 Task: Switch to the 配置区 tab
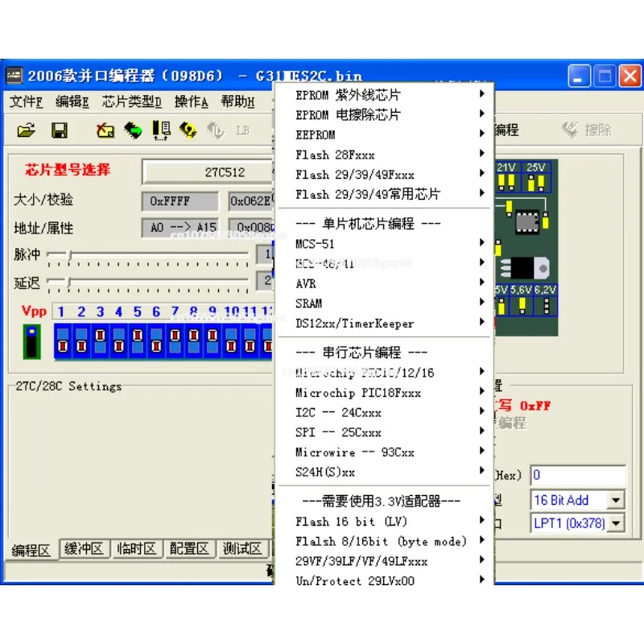189,549
